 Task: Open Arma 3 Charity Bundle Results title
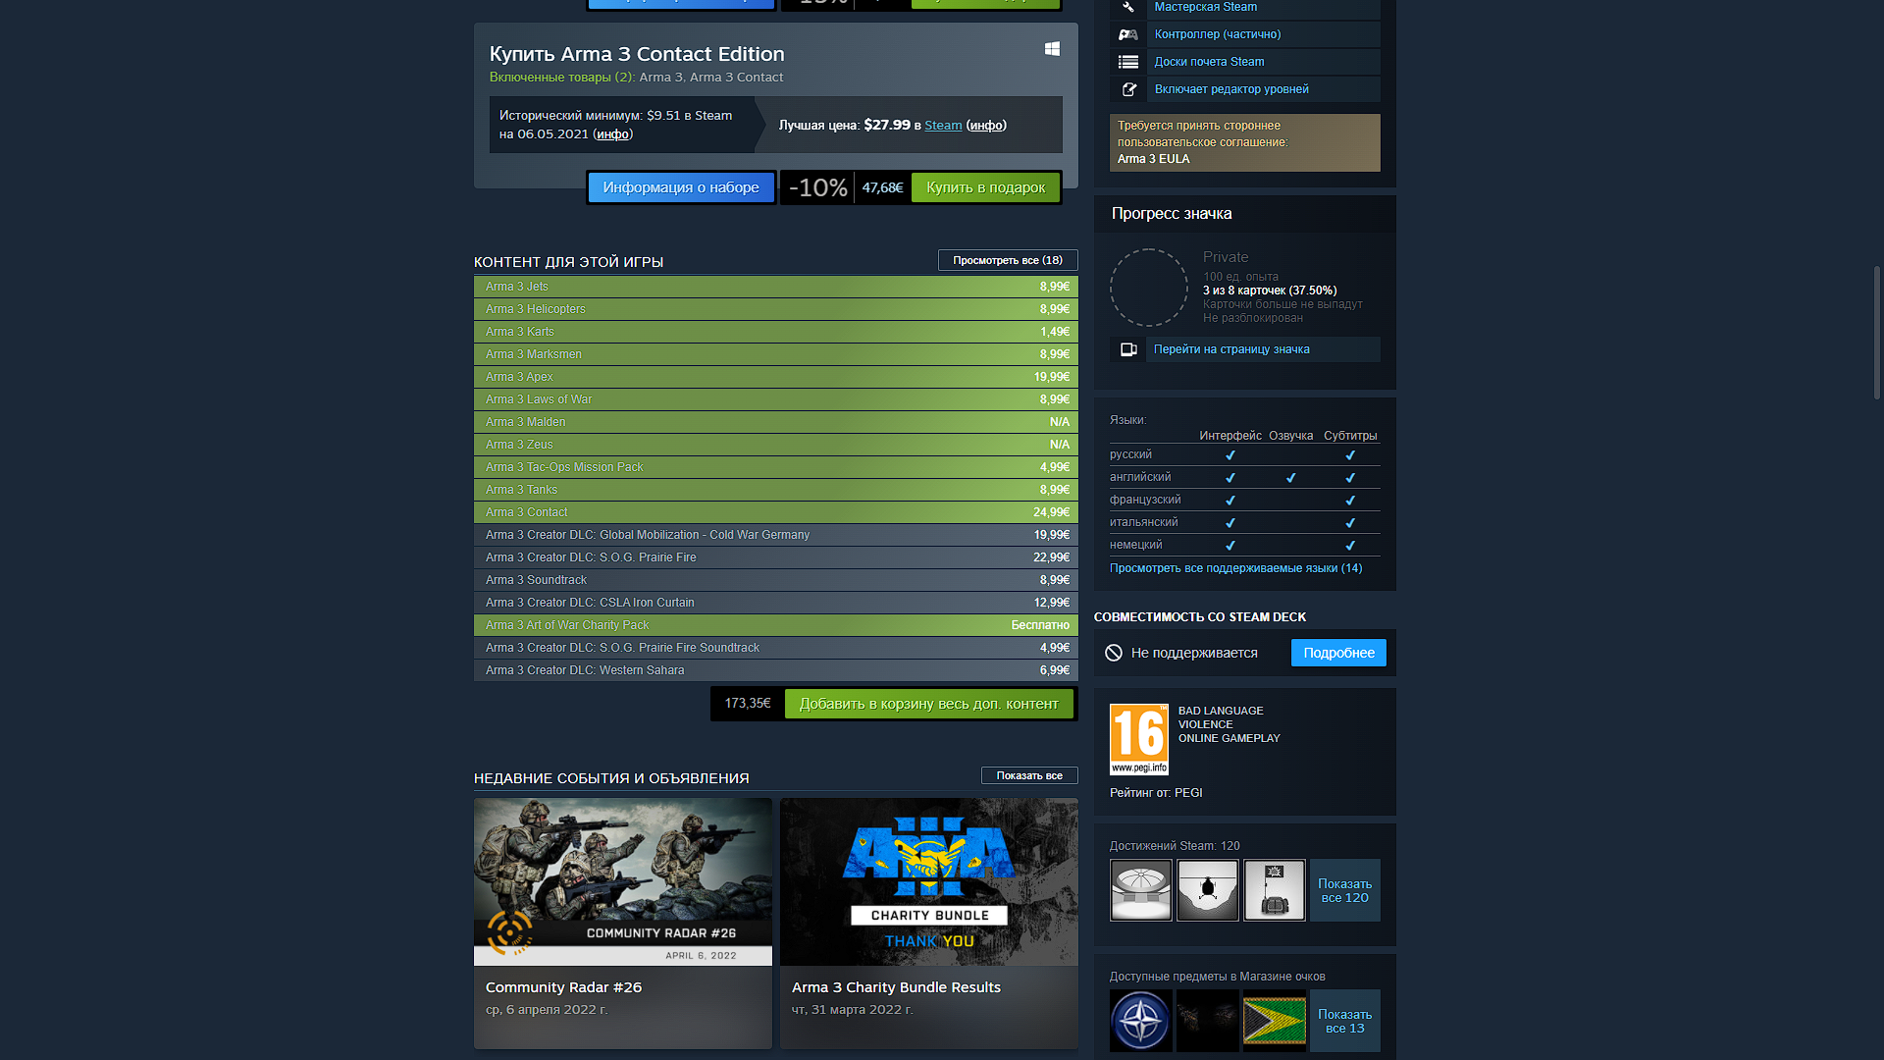point(896,987)
